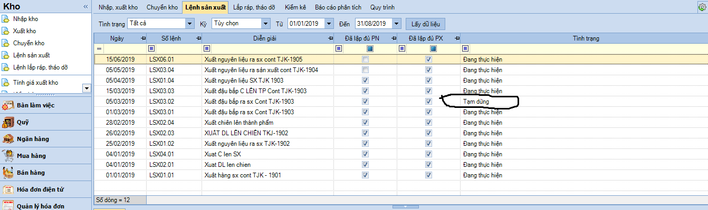Toggle Đã lập đủ PX checkbox for LSX03.02
Screen dimensions: 708x210
428,102
